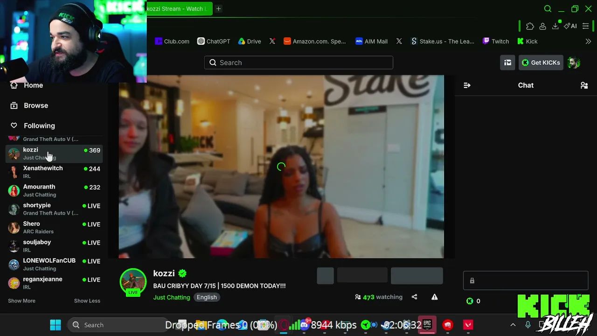
Task: Open the chat users list icon
Action: click(x=584, y=85)
